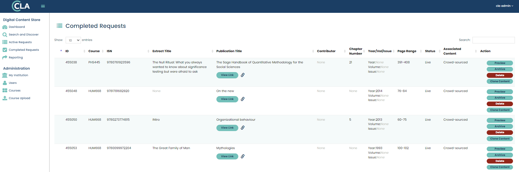Delete request 455048
This screenshot has width=519, height=172.
pos(500,104)
